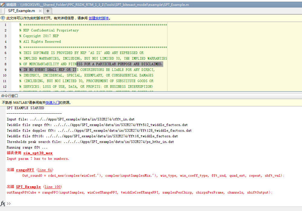Click the 'INDIRECT, INCIDENTAL, SPECIAL' comment line
Image resolution: width=302 pixels, height=211 pixels.
coord(86,75)
